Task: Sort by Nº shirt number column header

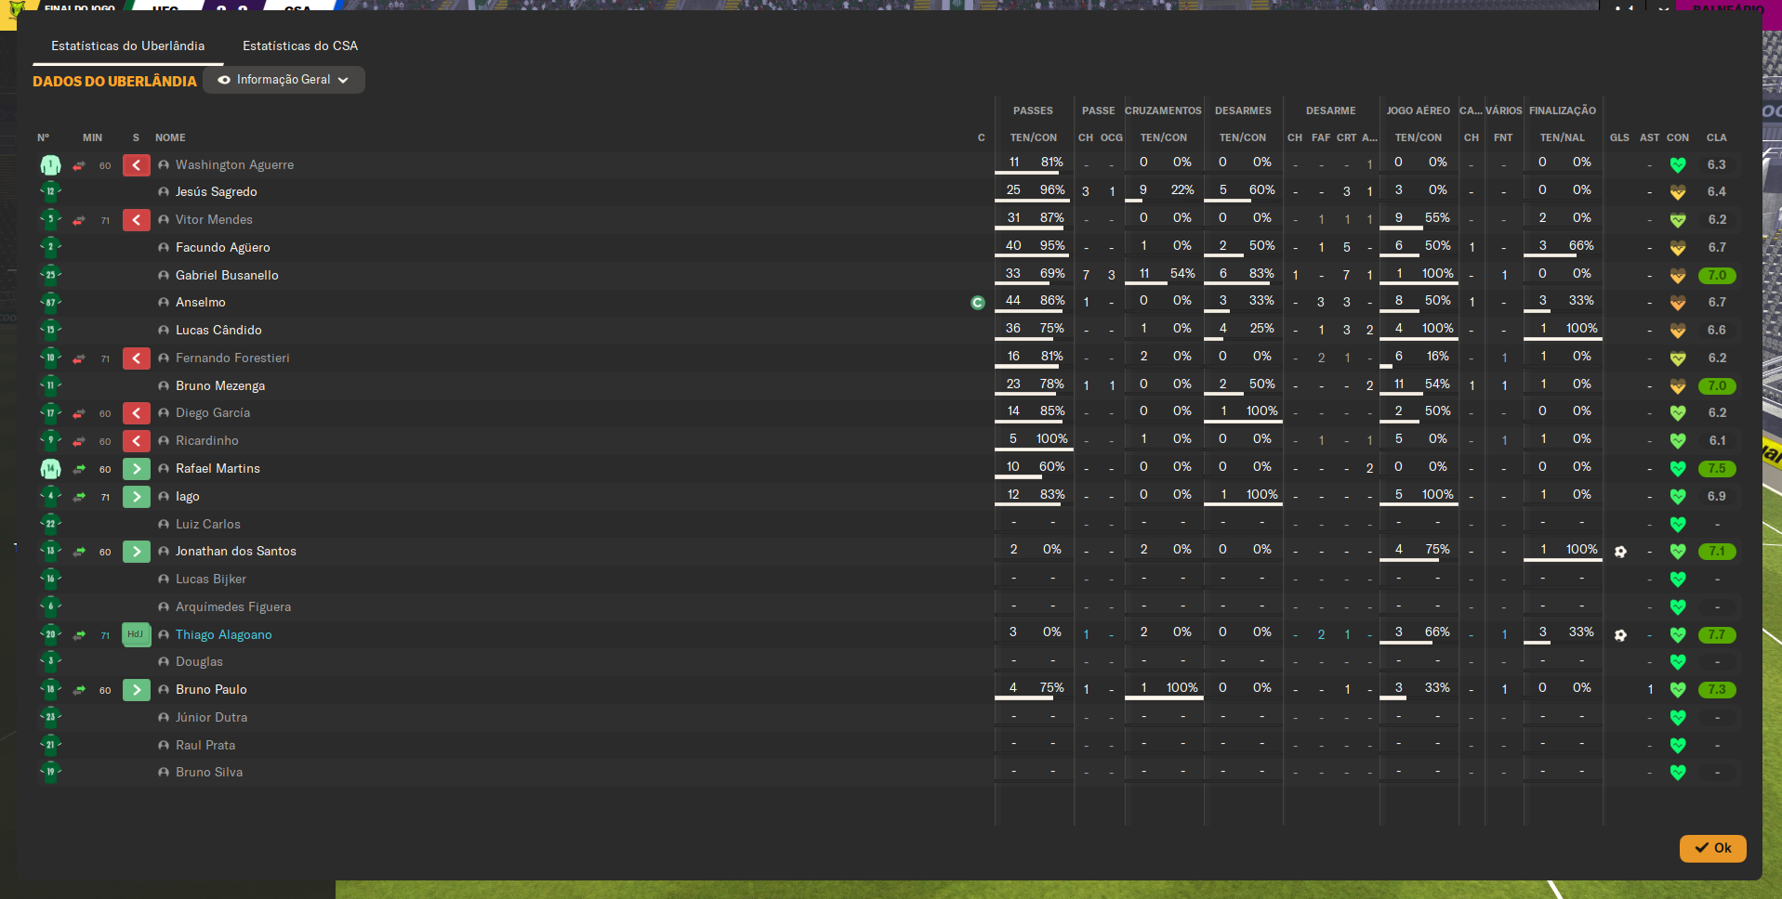Action: pyautogui.click(x=43, y=137)
